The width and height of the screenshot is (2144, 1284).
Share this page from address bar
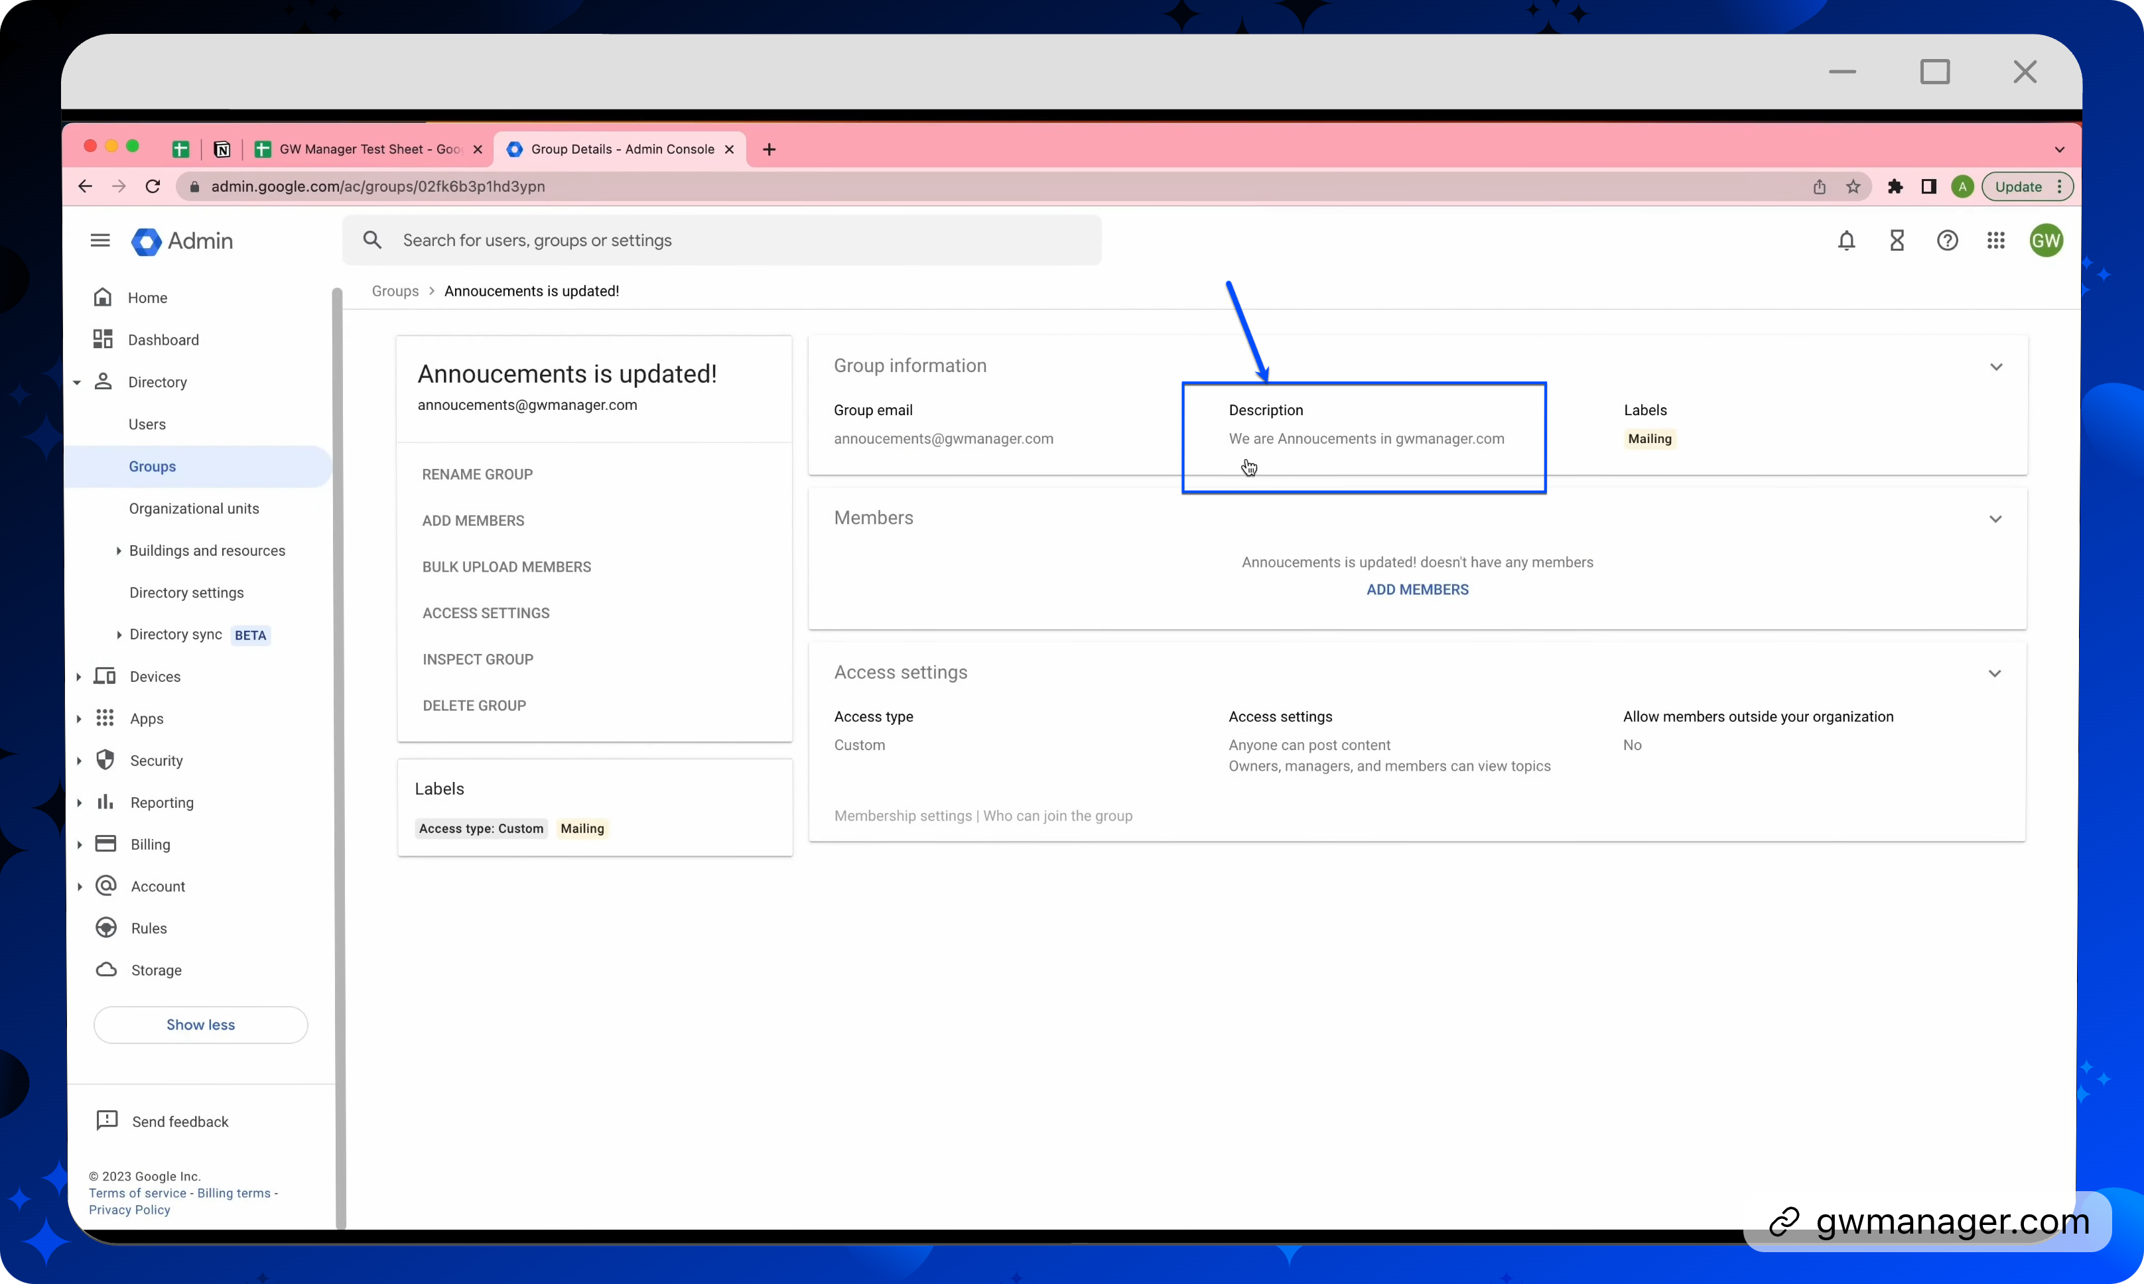pos(1819,187)
